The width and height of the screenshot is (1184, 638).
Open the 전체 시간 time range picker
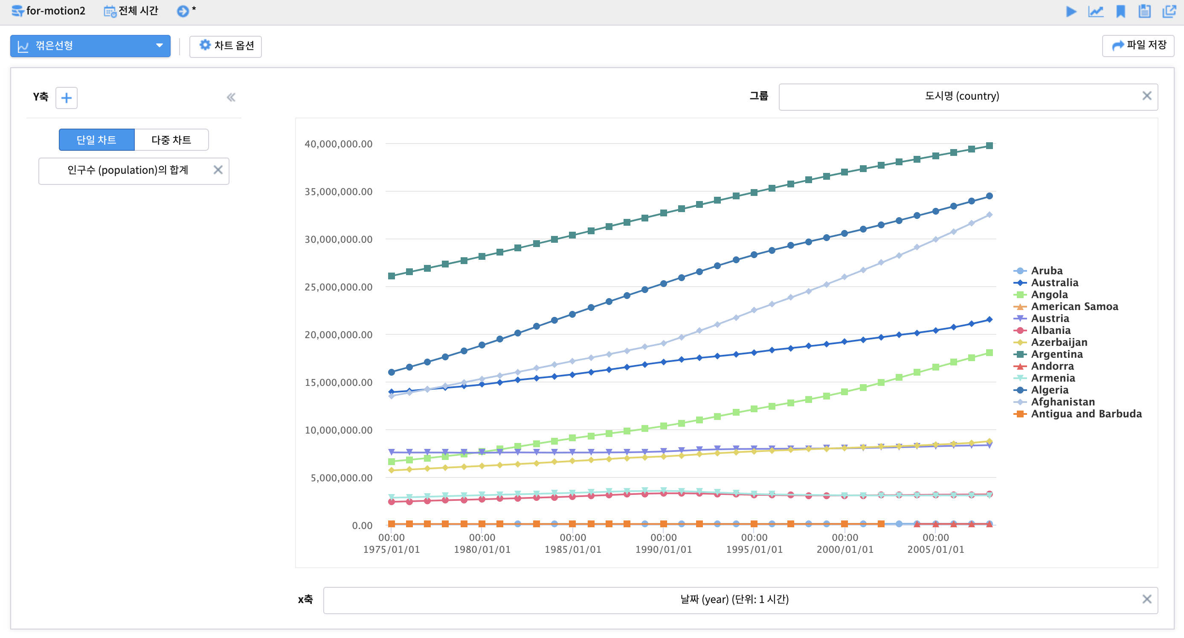(131, 11)
